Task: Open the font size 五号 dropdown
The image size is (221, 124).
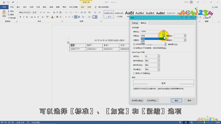Action: coord(38,12)
